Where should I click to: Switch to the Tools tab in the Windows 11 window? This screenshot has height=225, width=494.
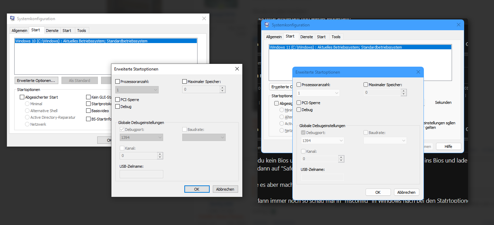pyautogui.click(x=336, y=37)
